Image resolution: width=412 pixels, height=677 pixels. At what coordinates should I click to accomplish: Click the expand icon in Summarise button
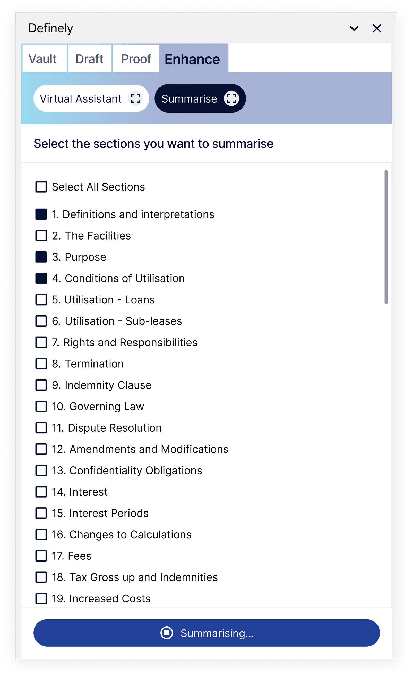pos(231,98)
